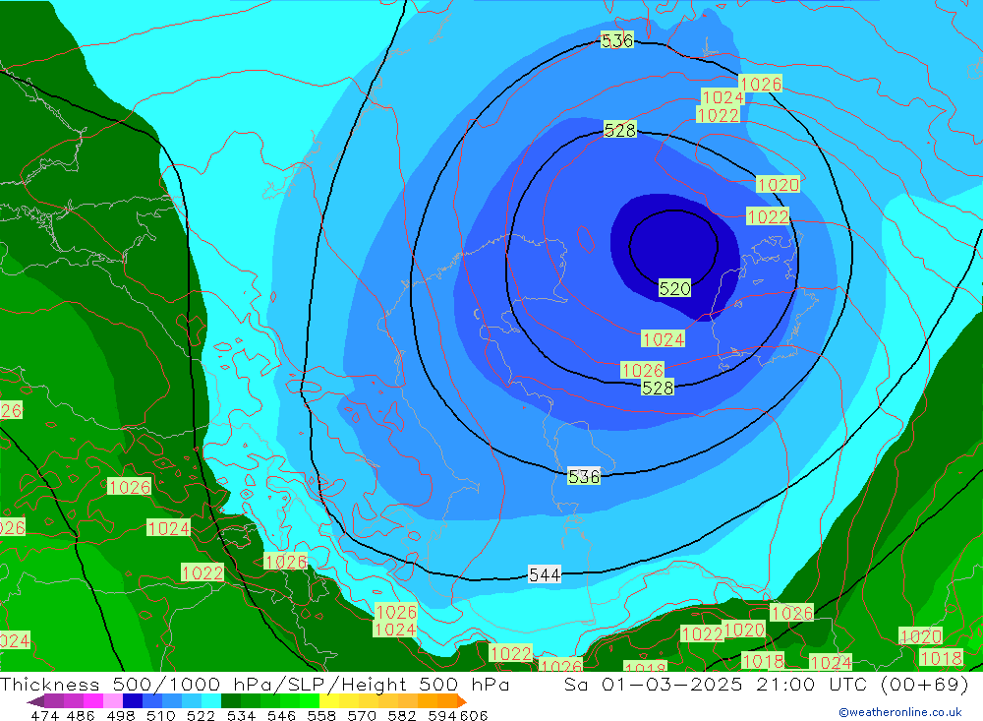Click the legend value 486
The width and height of the screenshot is (983, 721).
click(81, 715)
